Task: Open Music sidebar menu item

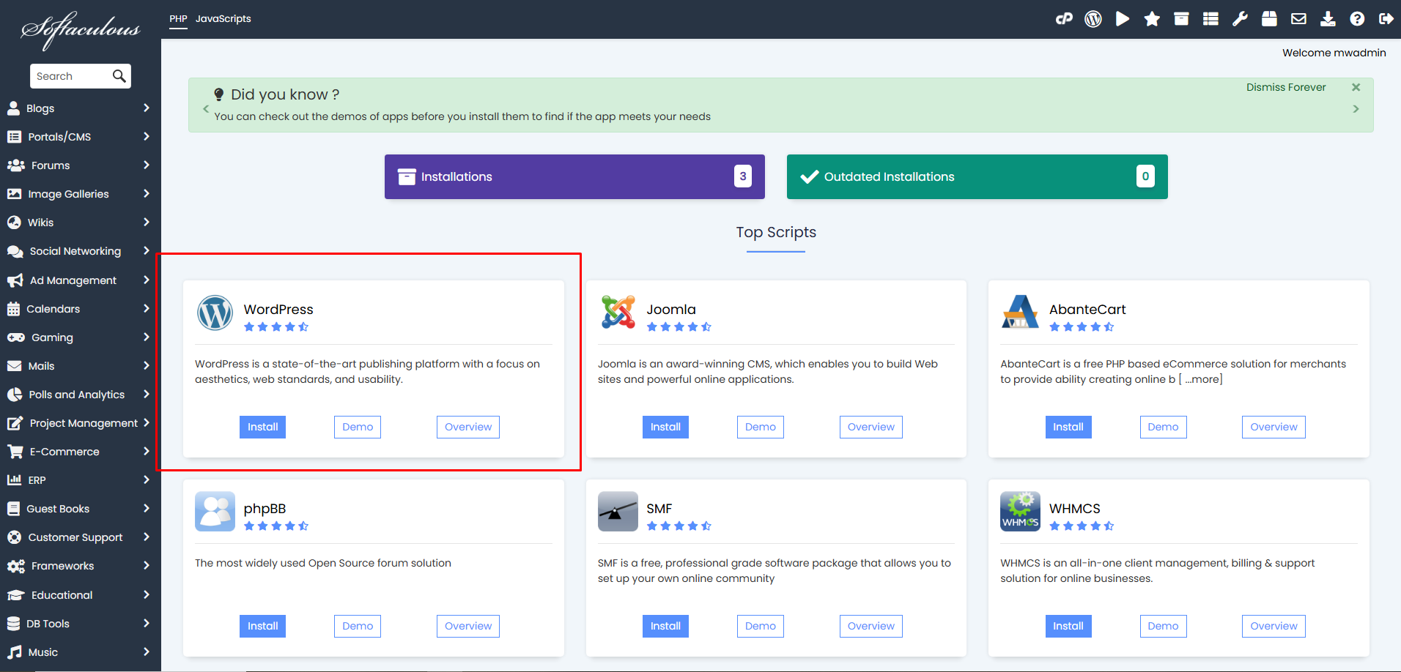Action: click(x=79, y=652)
